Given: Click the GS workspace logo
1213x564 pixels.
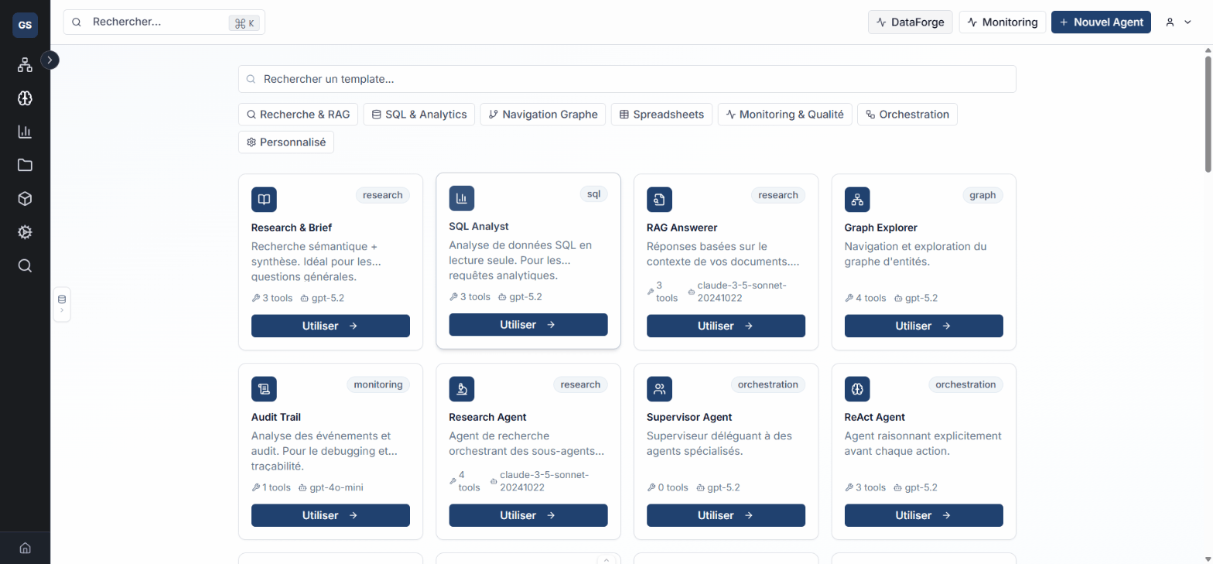Looking at the screenshot, I should tap(25, 25).
